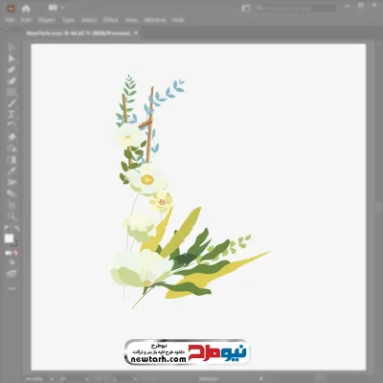Image resolution: width=383 pixels, height=383 pixels.
Task: Swap fill and stroke colors
Action: tap(17, 229)
